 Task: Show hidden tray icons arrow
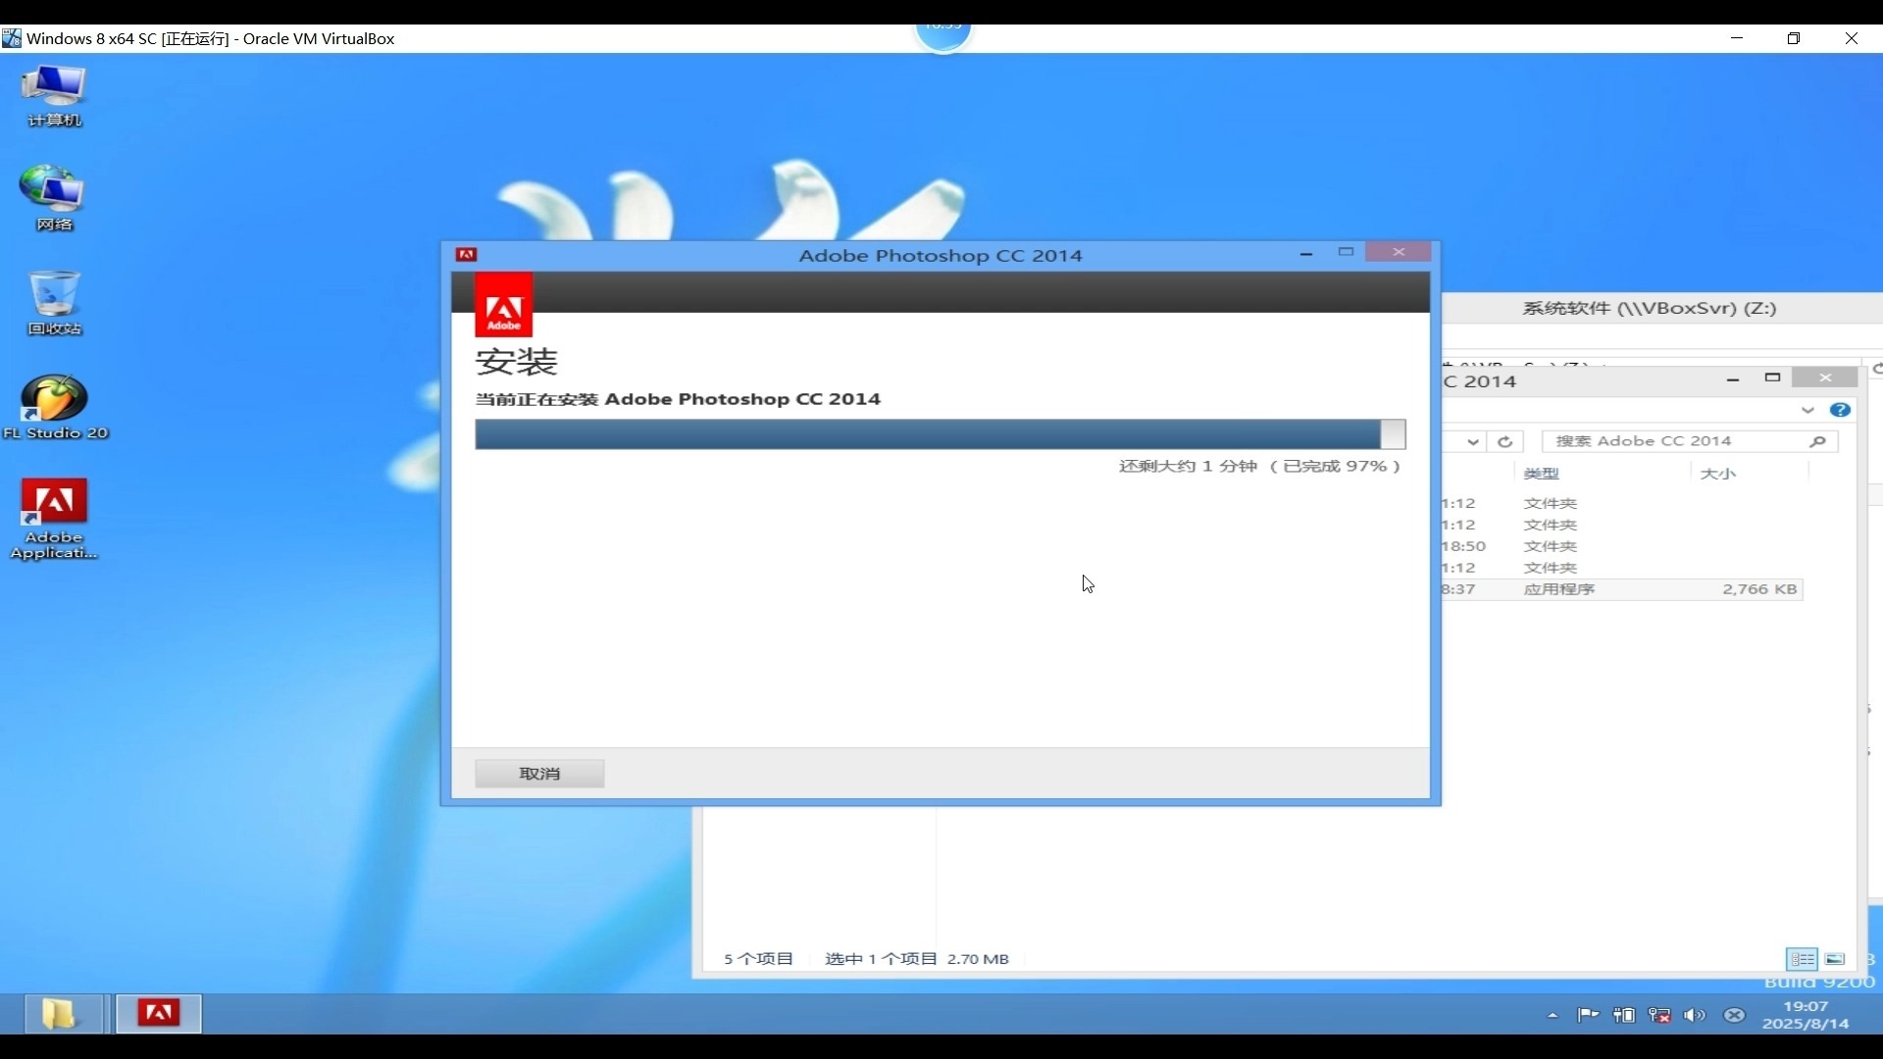coord(1552,1016)
